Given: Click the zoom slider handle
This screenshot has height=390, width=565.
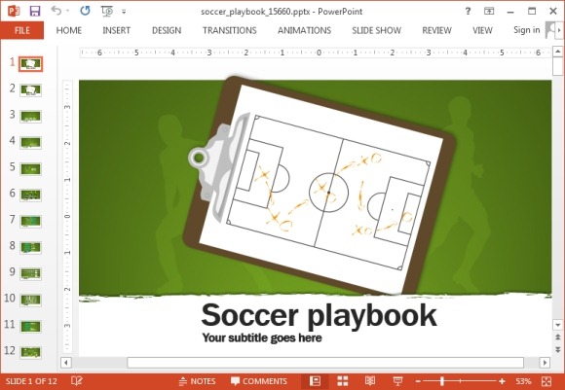Looking at the screenshot, I should (442, 381).
